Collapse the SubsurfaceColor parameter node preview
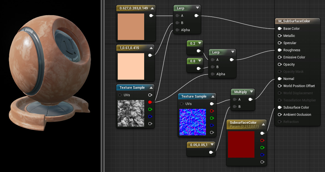Image resolution: width=325 pixels, height=172 pixels. point(263,124)
